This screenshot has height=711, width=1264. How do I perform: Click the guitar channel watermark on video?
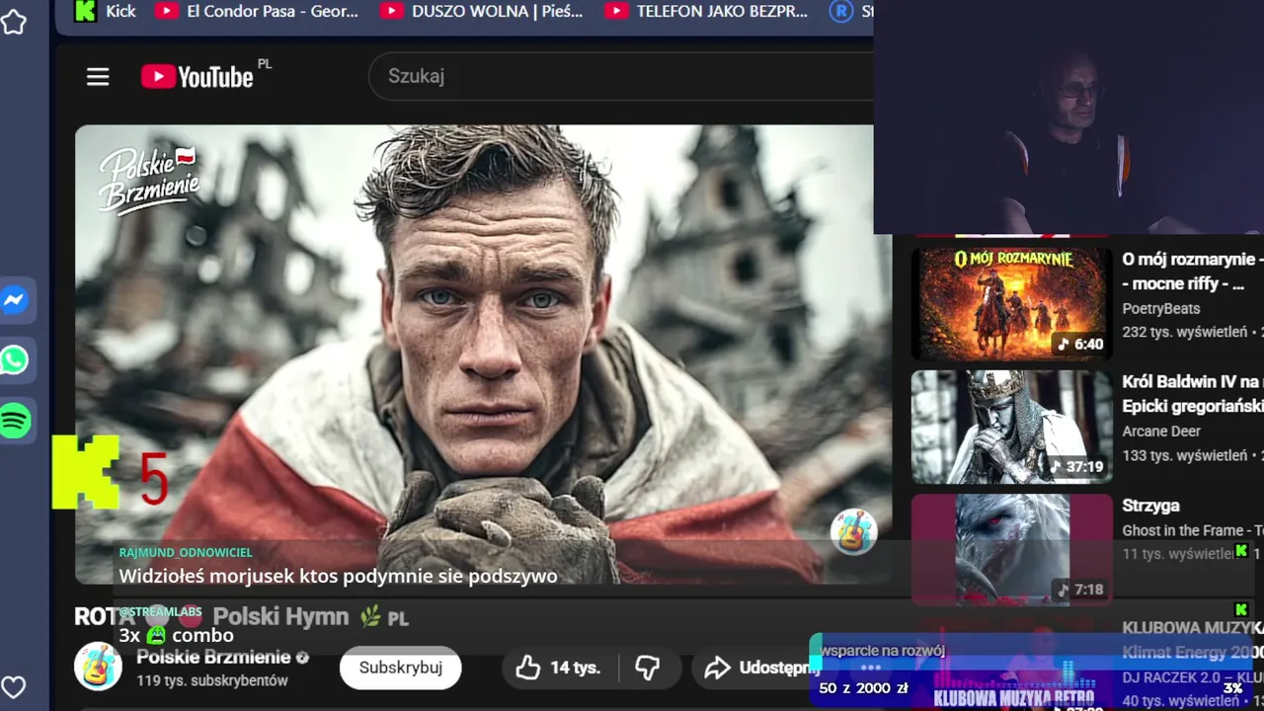coord(853,532)
